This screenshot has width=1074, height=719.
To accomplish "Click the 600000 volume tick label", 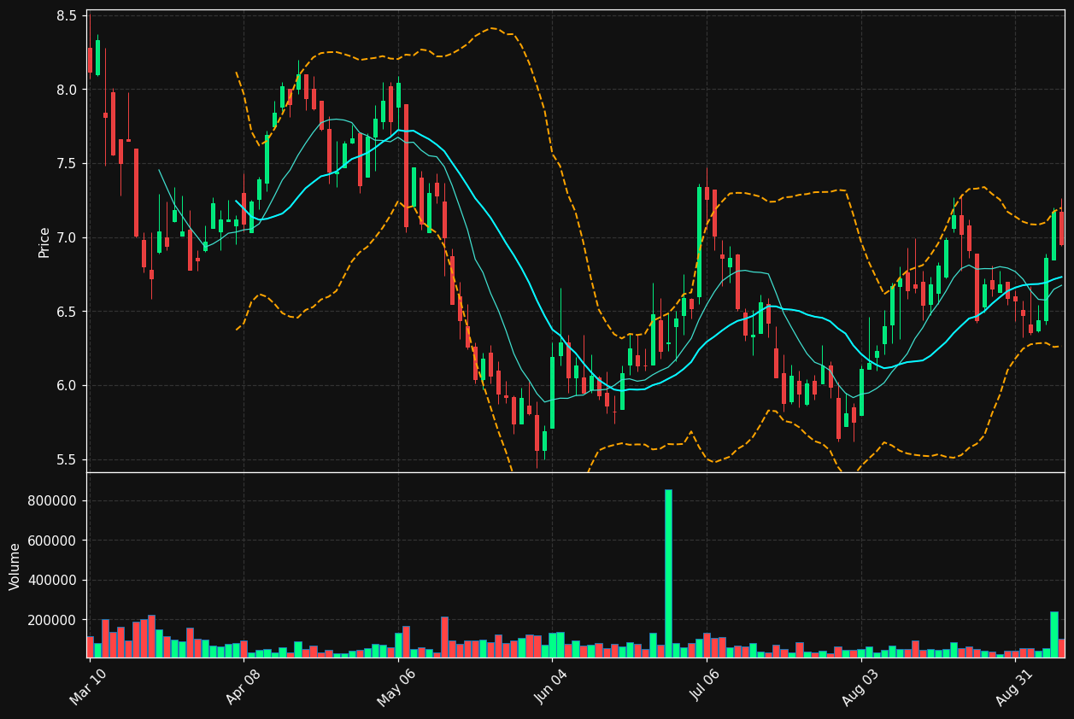I will coord(52,541).
